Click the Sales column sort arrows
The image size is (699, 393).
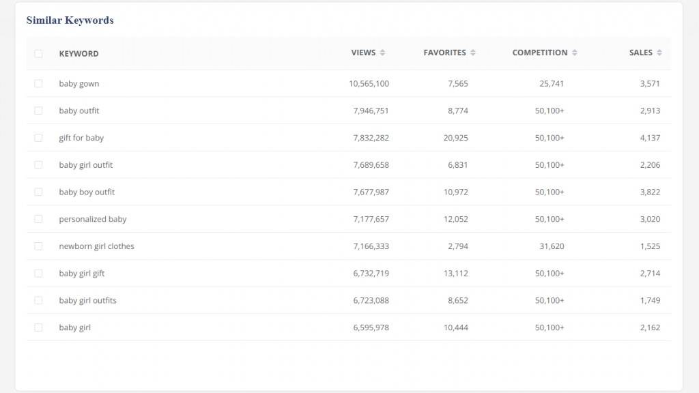659,53
